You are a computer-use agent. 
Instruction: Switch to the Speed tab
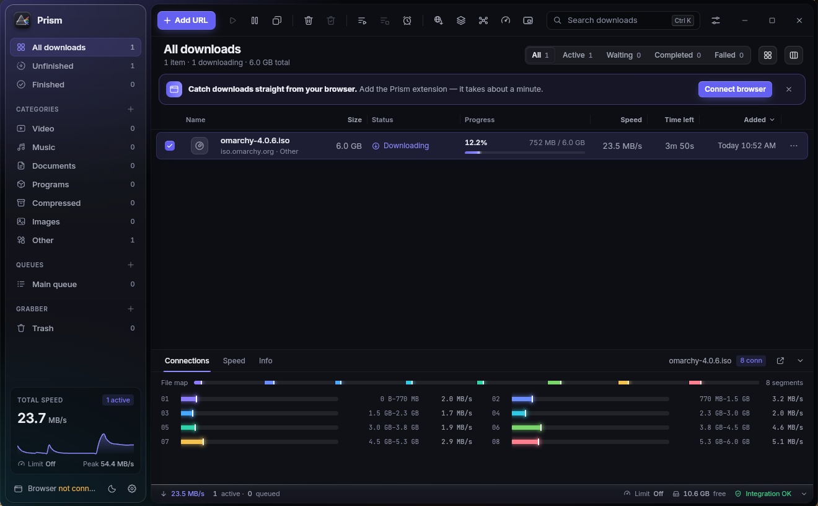(234, 361)
